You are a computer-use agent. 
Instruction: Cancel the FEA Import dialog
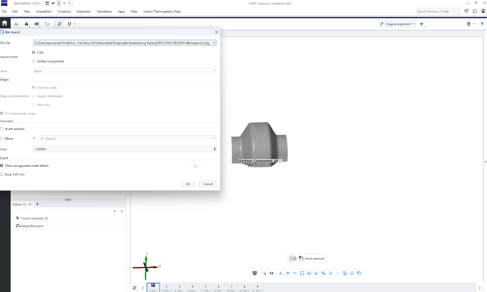click(207, 184)
